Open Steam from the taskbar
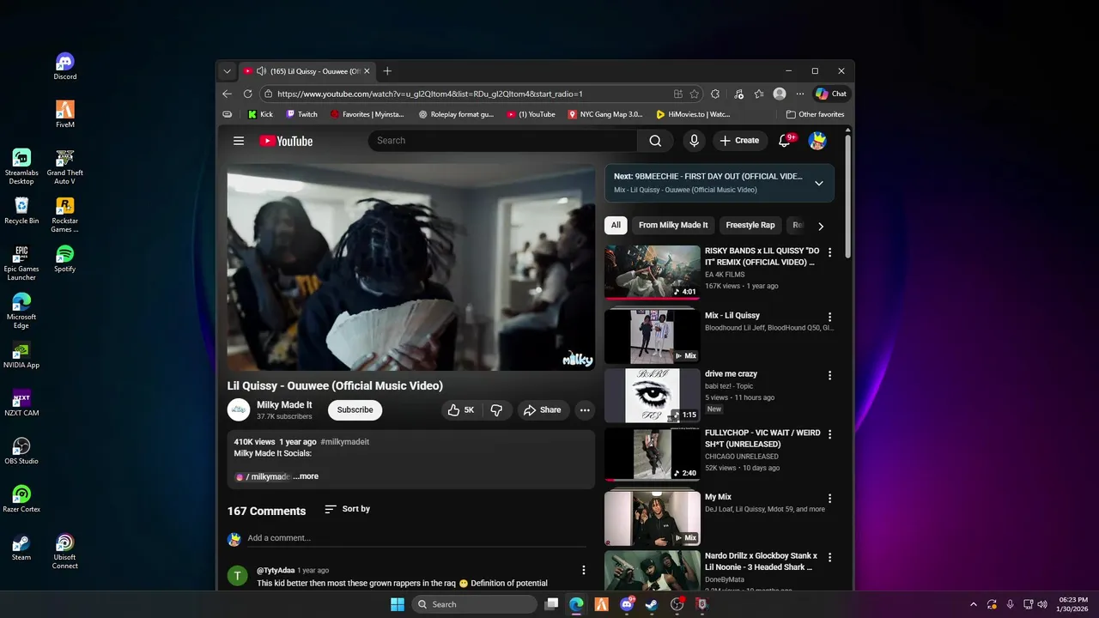This screenshot has width=1099, height=618. (652, 604)
